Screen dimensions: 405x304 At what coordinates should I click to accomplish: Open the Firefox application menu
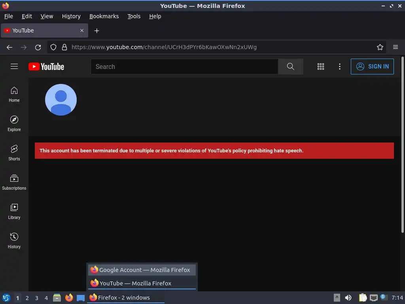pos(396,47)
